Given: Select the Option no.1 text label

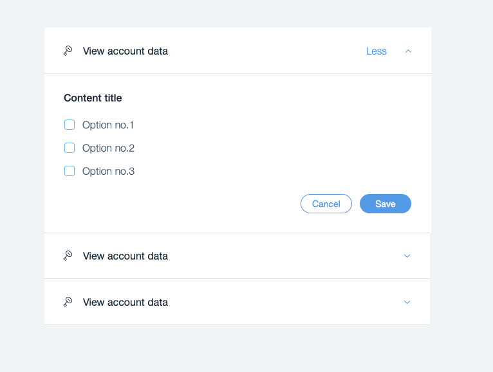Looking at the screenshot, I should (x=108, y=125).
